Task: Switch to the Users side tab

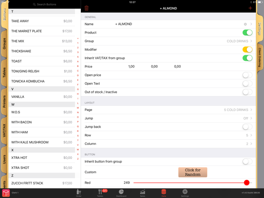Action: tap(4, 159)
